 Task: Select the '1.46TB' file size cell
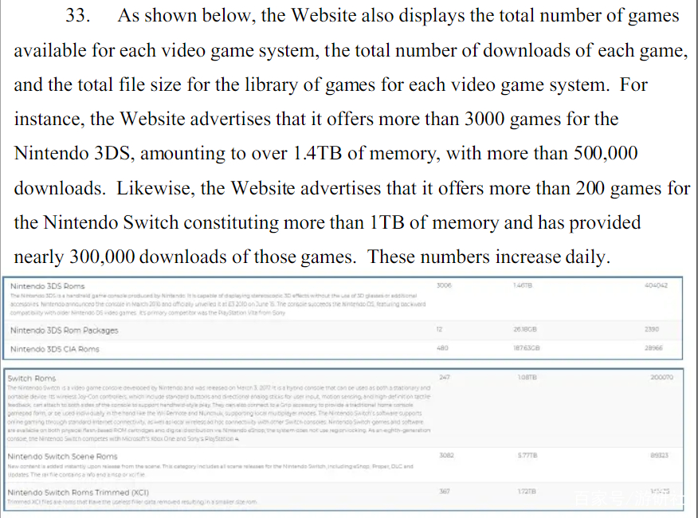point(523,285)
